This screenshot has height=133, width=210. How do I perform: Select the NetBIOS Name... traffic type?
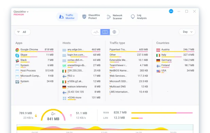[129, 71]
